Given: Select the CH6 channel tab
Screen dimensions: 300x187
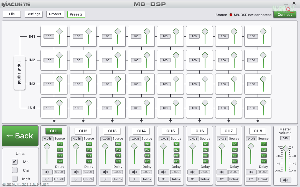Looking at the screenshot, I should pos(200,131).
